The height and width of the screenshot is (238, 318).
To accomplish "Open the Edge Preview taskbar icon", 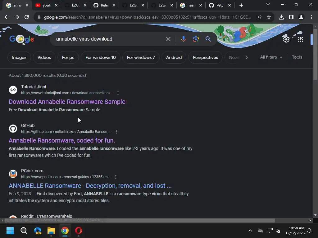I will pos(38,231).
